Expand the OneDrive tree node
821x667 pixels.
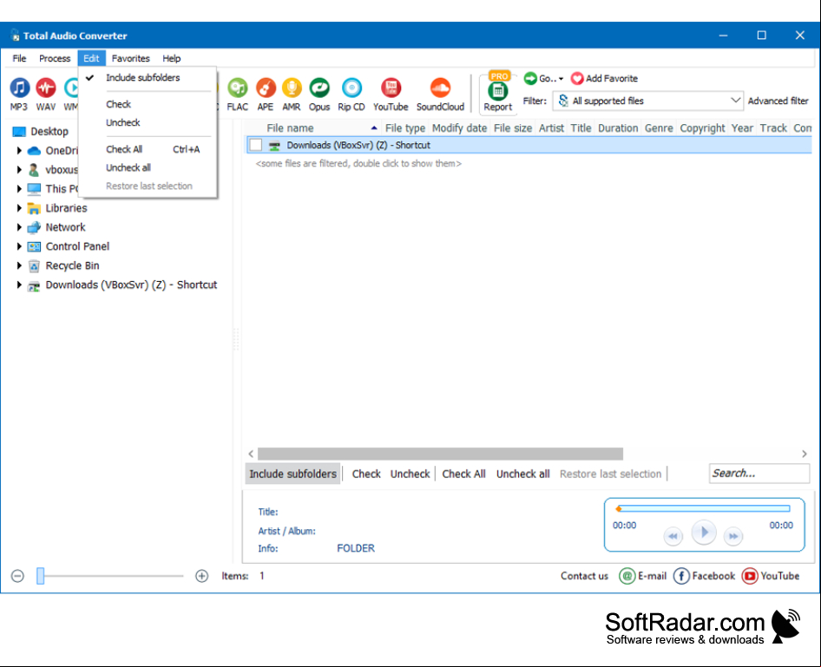pyautogui.click(x=19, y=151)
